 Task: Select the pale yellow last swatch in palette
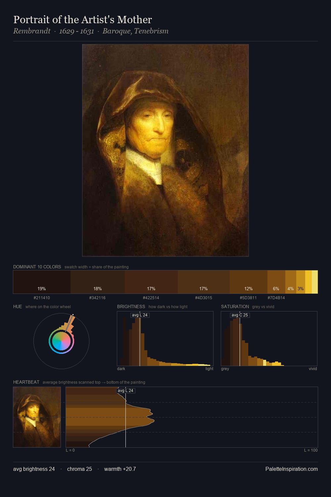(315, 282)
